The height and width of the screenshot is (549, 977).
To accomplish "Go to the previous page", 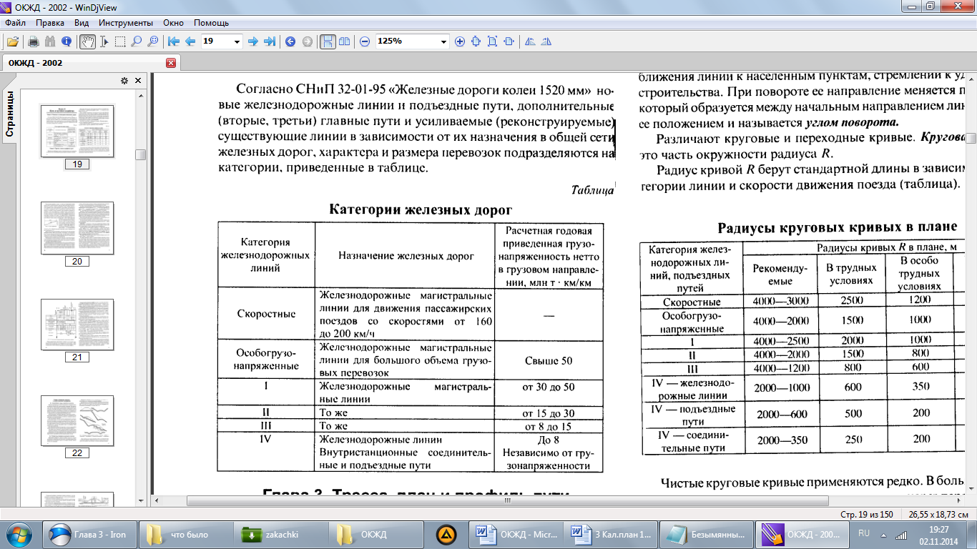I will tap(190, 41).
